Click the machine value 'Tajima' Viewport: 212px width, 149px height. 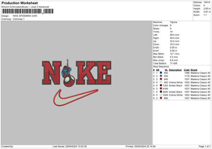pos(173,22)
